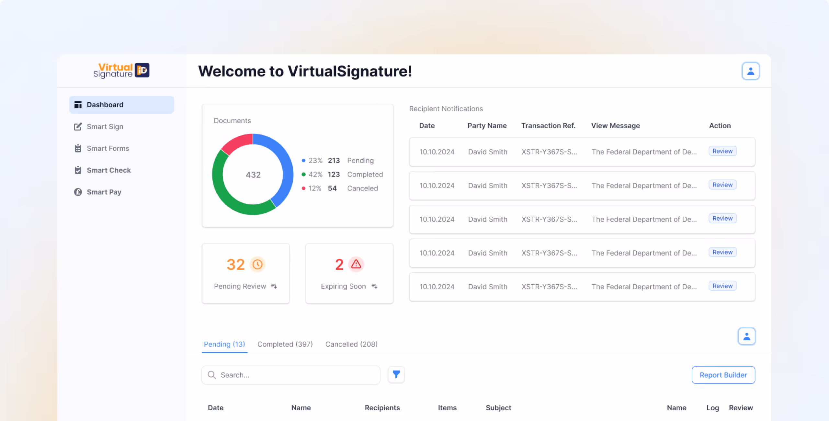Screen dimensions: 829x421
Task: Click the Dashboard grid icon in sidebar
Action: (78, 105)
